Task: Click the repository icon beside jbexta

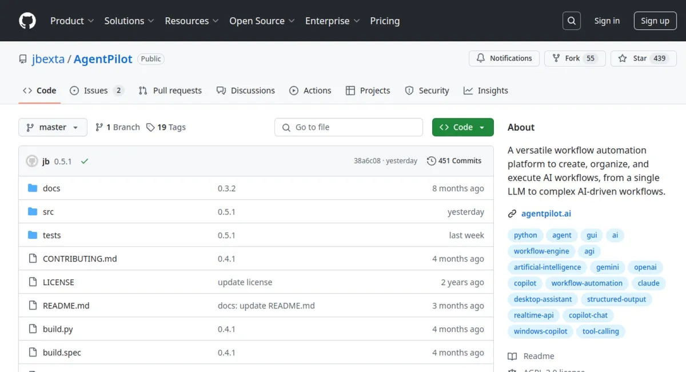Action: [23, 59]
